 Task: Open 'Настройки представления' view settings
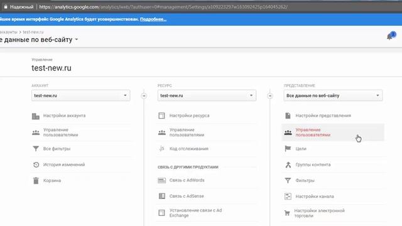pos(323,116)
